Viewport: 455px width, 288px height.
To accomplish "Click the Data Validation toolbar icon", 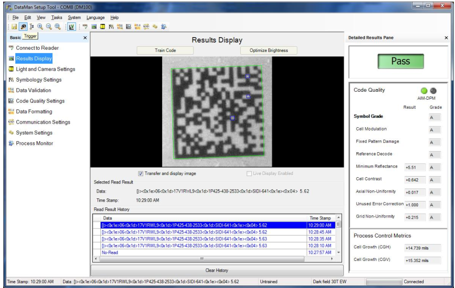I will tap(120, 27).
